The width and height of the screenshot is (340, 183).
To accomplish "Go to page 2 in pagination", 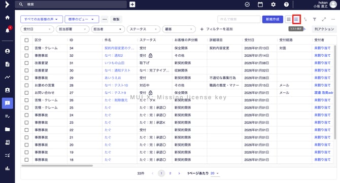I will (170, 173).
